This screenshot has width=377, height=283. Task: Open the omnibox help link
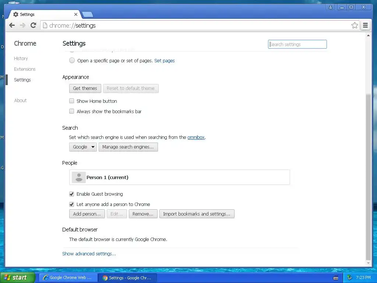(x=196, y=137)
